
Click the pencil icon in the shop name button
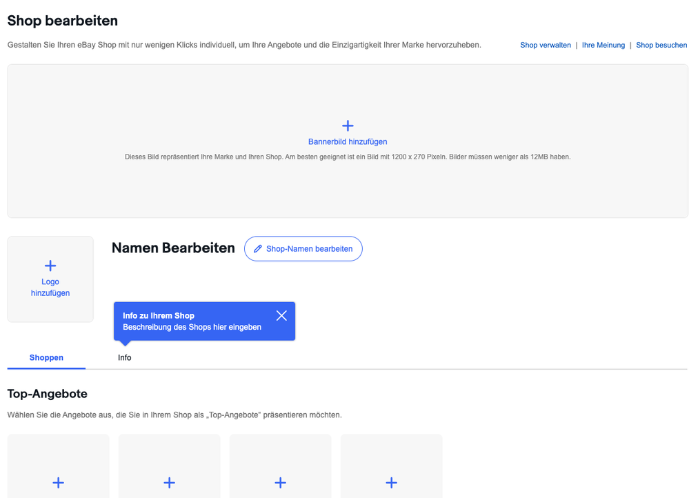click(x=258, y=249)
